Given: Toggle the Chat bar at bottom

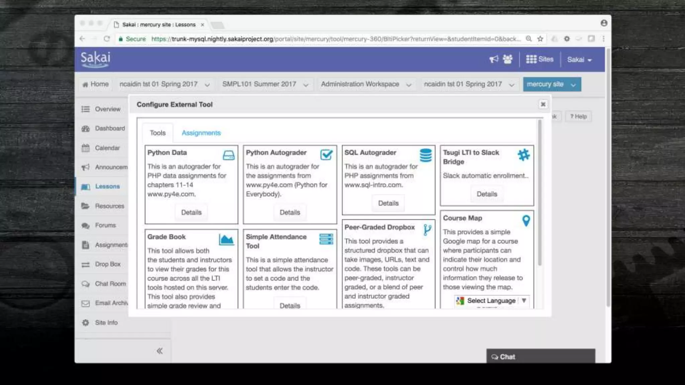Looking at the screenshot, I should pyautogui.click(x=540, y=357).
